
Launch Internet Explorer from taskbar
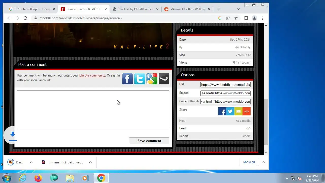pos(23,178)
